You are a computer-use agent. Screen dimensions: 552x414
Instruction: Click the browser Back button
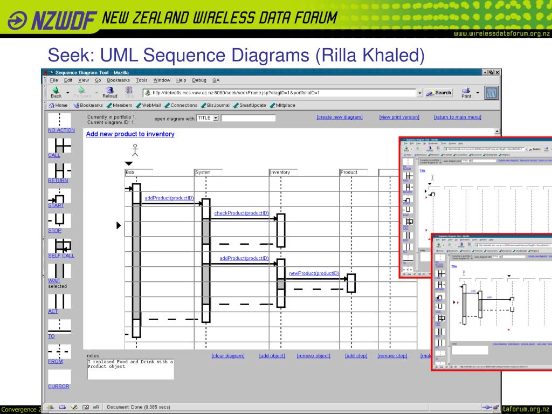pyautogui.click(x=56, y=93)
